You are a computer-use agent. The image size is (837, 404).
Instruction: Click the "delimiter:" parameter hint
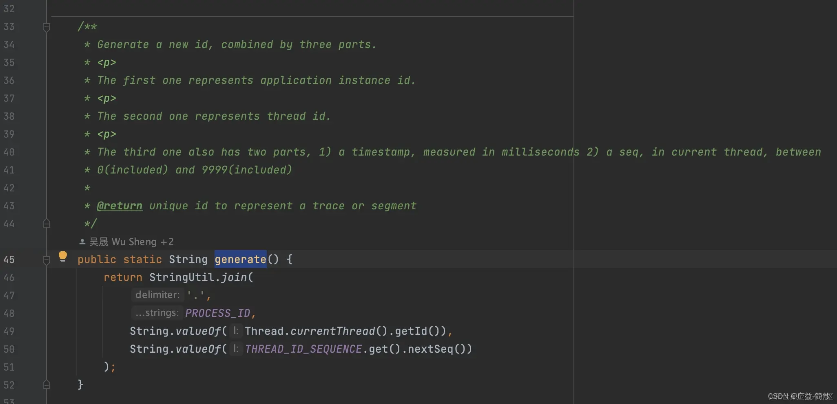[x=157, y=295]
